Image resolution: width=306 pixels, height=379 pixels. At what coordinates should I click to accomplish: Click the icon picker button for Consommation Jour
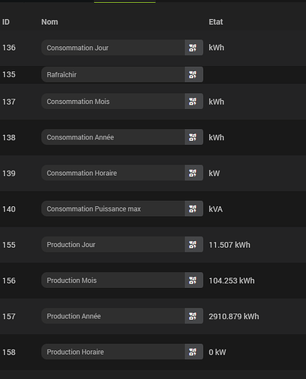tap(194, 48)
